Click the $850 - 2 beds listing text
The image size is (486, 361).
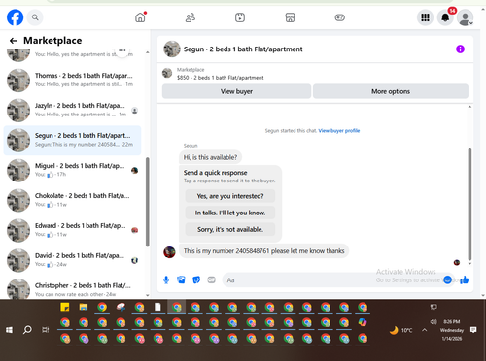pyautogui.click(x=221, y=78)
